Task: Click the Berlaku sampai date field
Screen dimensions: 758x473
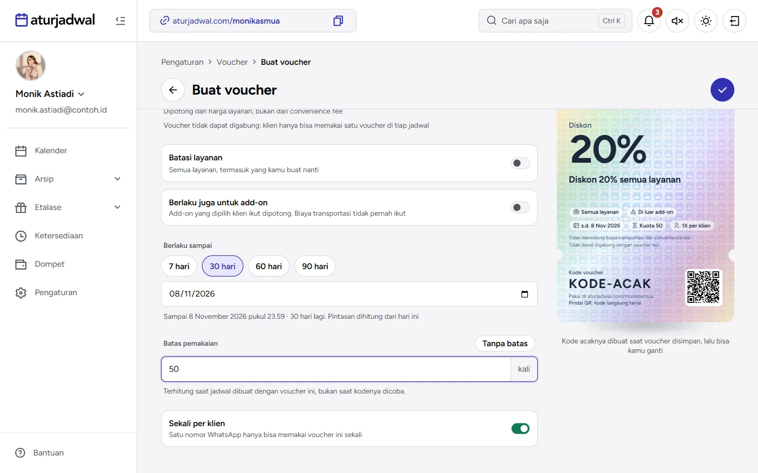Action: (x=350, y=294)
